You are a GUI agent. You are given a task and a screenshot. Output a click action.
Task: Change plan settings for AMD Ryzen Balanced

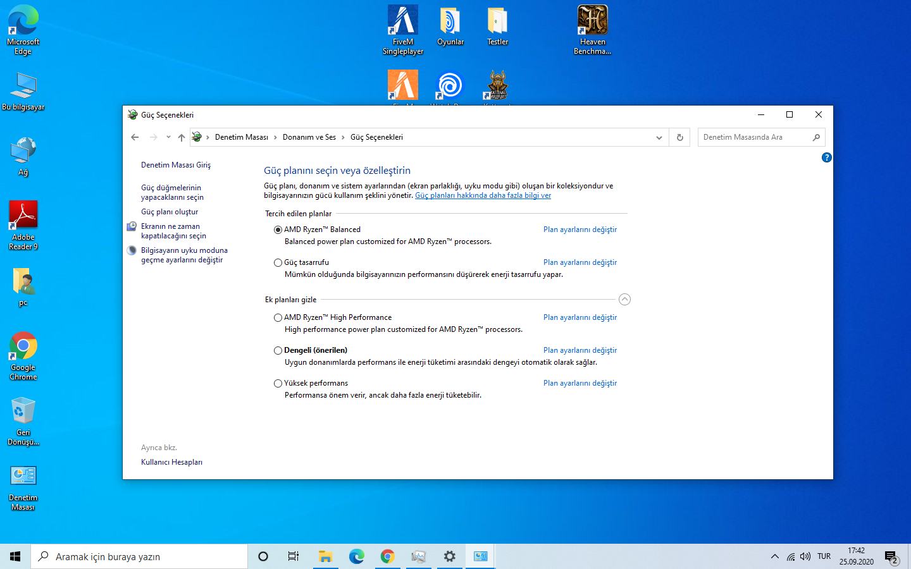[x=580, y=229]
